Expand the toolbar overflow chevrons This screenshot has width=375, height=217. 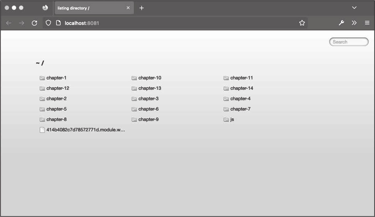(x=354, y=23)
